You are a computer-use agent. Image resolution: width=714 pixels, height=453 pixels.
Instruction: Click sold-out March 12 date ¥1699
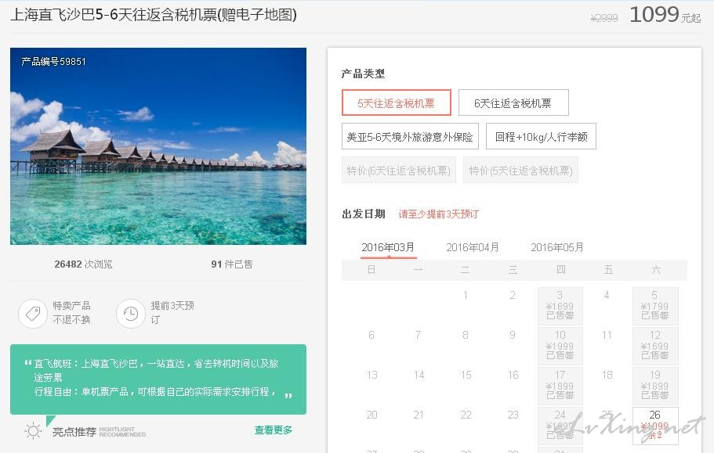click(x=654, y=345)
